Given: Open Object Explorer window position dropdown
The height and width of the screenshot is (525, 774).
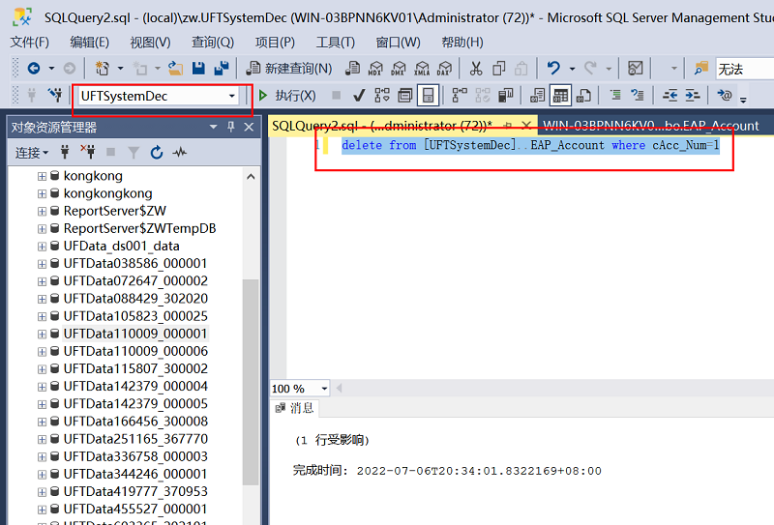Looking at the screenshot, I should 213,127.
